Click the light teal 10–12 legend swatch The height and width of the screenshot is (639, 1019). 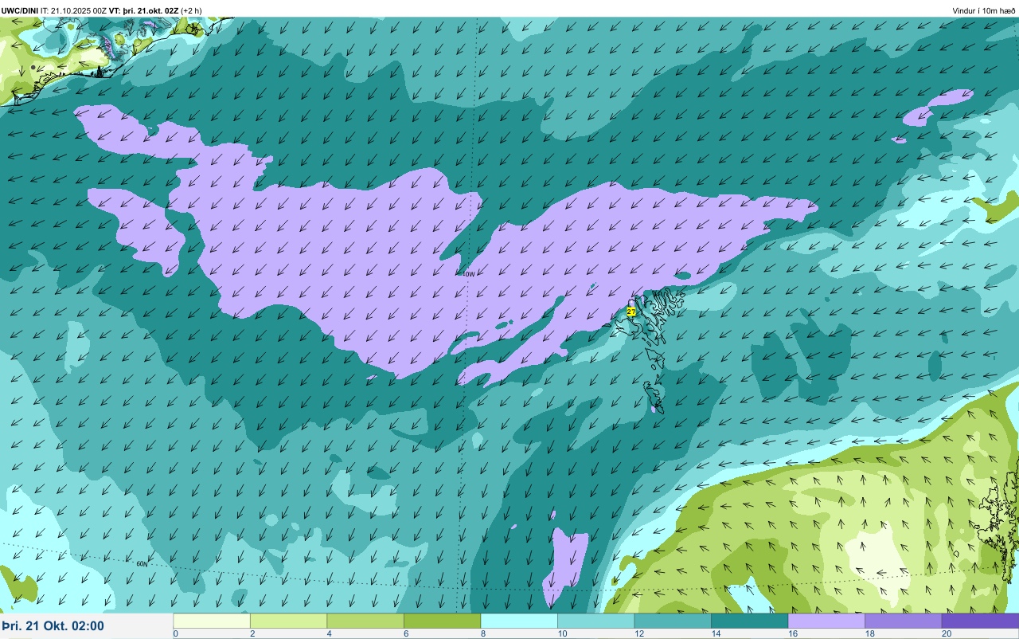(x=595, y=621)
